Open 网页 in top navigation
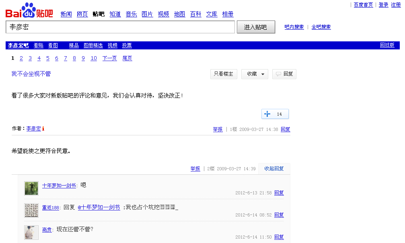This screenshot has width=405, height=243. coord(82,14)
